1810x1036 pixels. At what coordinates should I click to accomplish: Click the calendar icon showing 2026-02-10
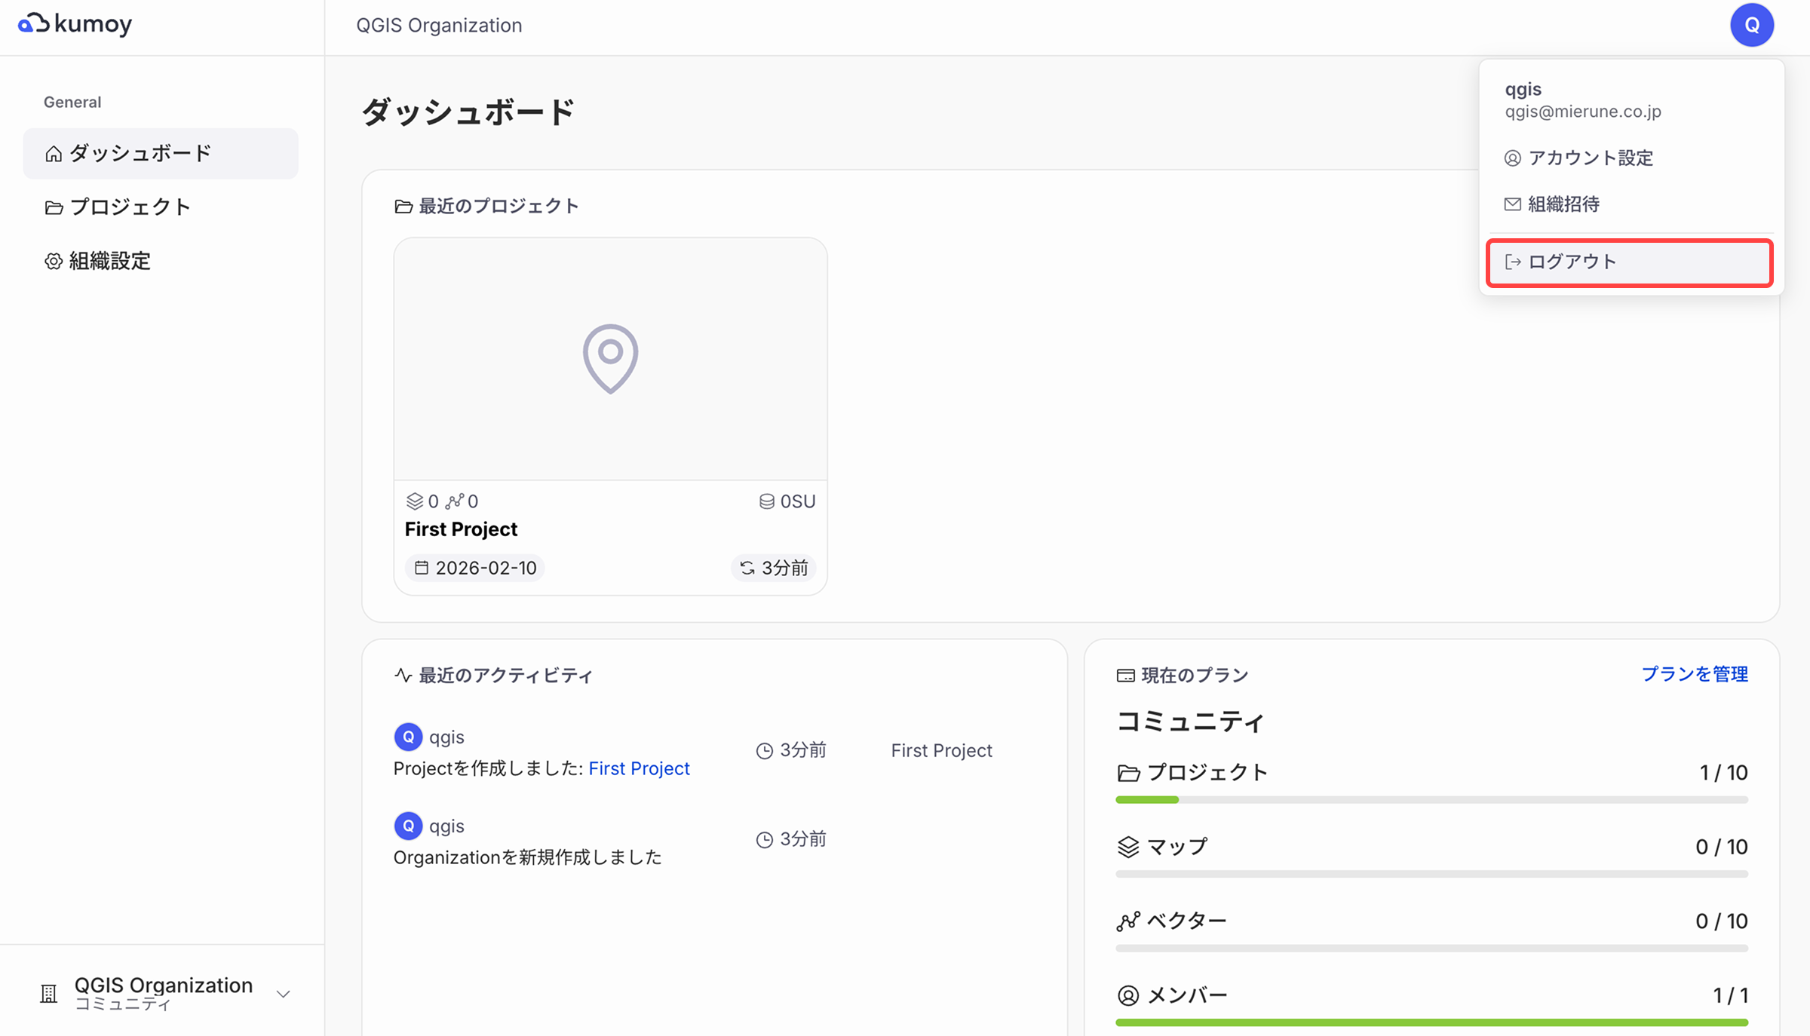(x=423, y=568)
